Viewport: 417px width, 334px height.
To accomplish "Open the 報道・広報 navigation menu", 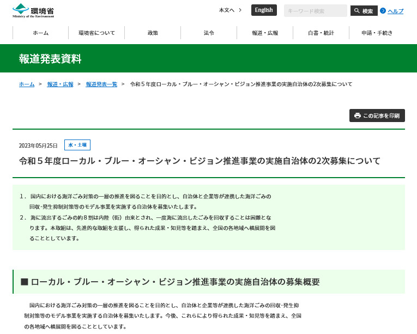I will point(265,33).
